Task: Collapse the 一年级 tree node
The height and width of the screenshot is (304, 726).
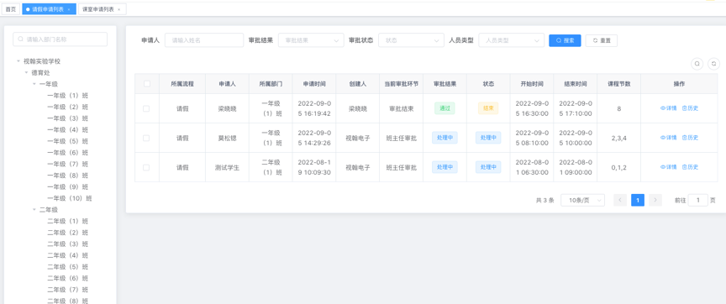Action: [34, 84]
